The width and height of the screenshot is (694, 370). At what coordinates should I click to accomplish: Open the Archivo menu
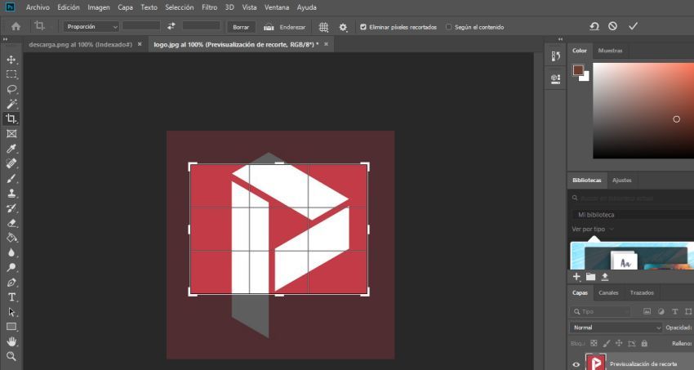coord(38,7)
